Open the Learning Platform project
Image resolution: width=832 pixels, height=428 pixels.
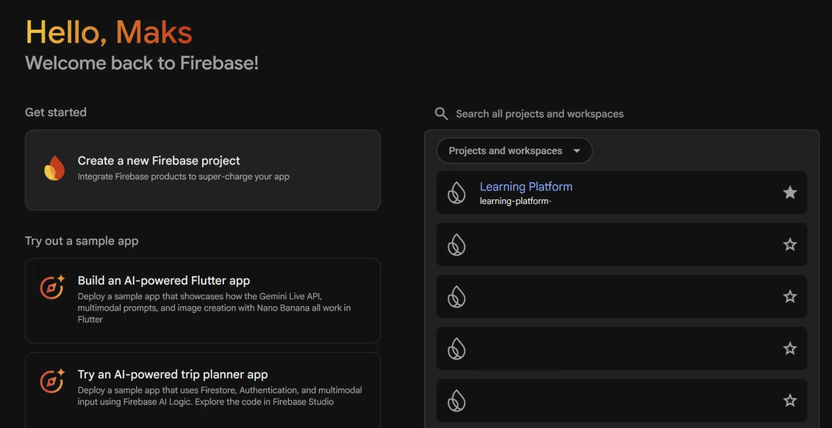(x=526, y=187)
